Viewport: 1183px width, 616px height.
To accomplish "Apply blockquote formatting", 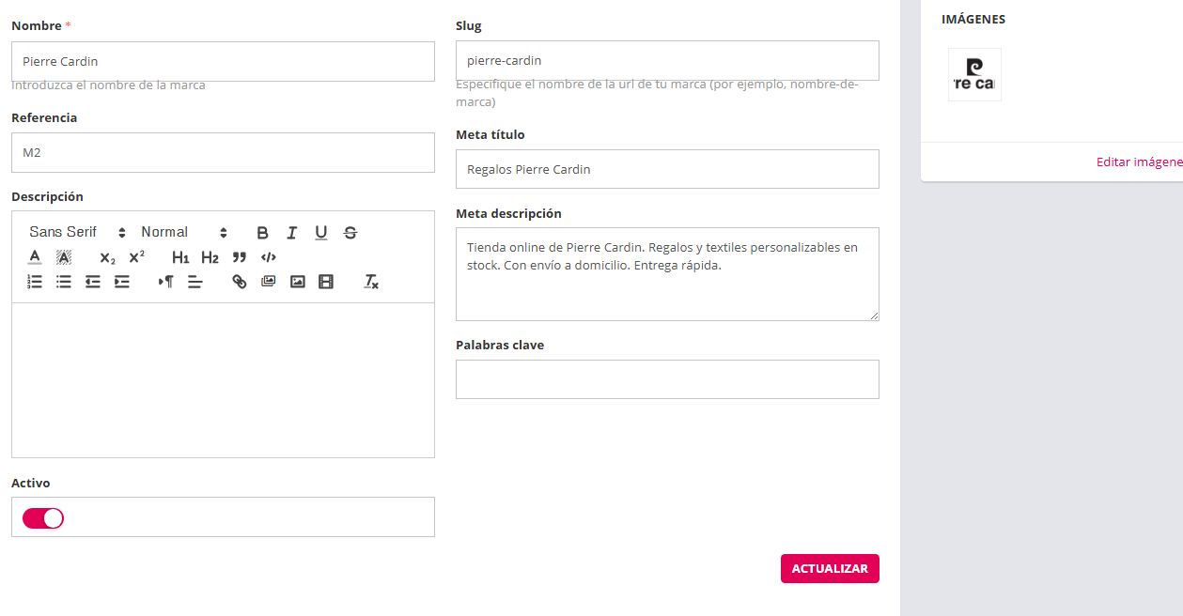I will [x=240, y=257].
